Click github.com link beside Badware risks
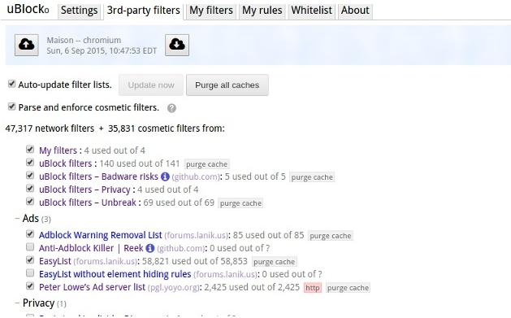Viewport: 511px width, 318px height. [196, 176]
